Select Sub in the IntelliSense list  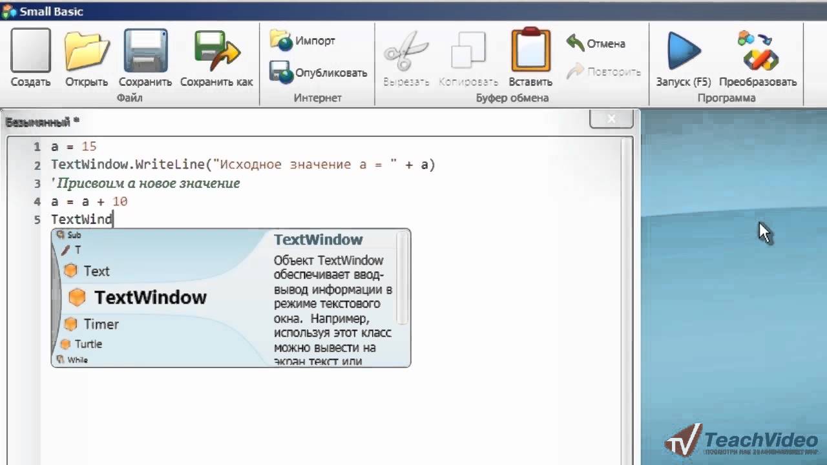click(68, 235)
